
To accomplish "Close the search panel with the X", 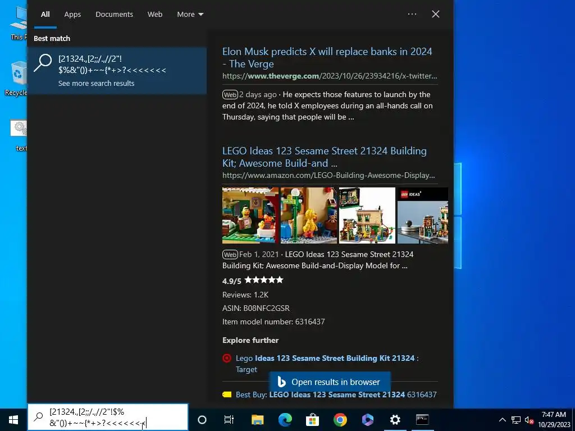I will [436, 14].
